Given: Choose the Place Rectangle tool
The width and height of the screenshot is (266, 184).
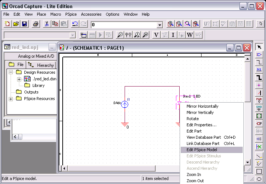Looking at the screenshot, I should (259, 171).
